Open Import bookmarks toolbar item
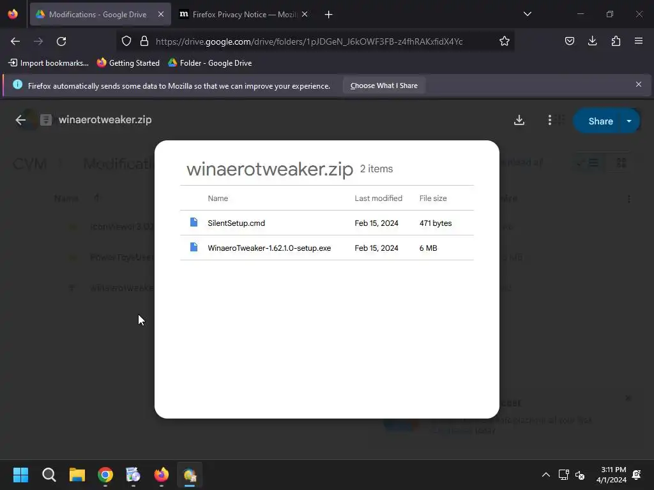 coord(49,63)
